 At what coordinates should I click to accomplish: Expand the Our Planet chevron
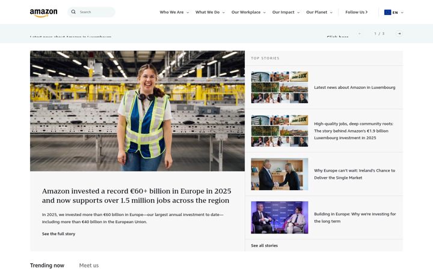[x=331, y=13]
